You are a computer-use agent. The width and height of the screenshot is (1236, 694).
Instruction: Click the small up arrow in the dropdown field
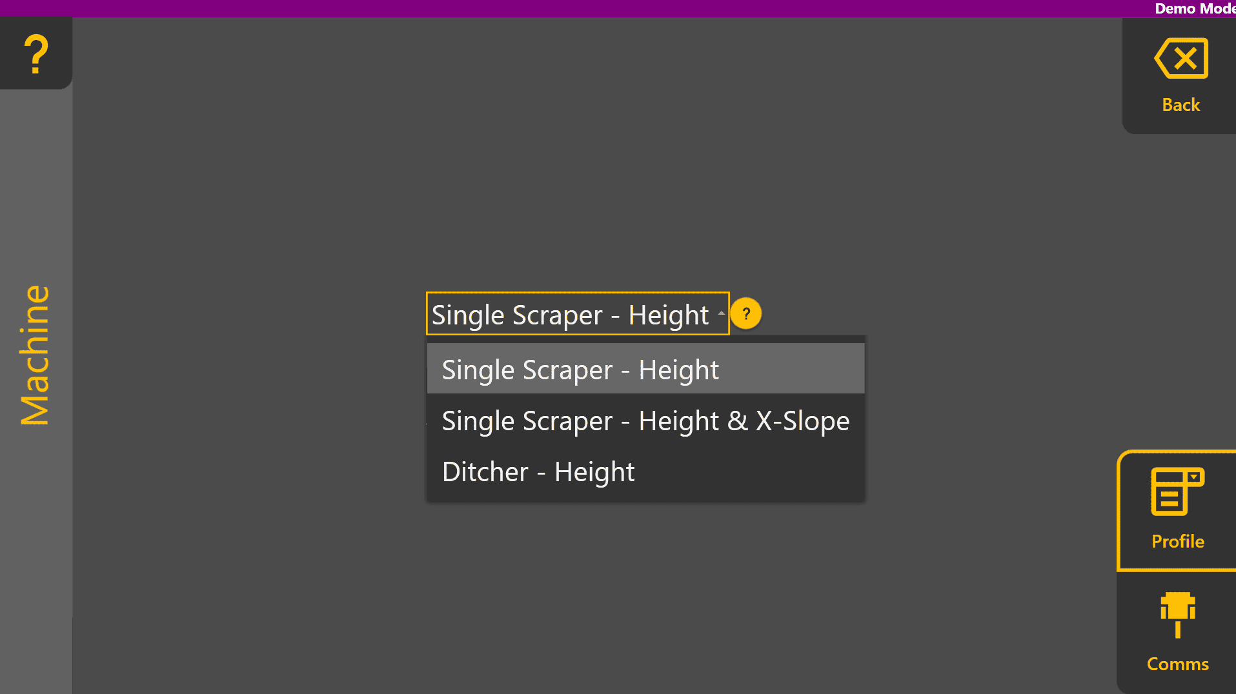coord(721,314)
